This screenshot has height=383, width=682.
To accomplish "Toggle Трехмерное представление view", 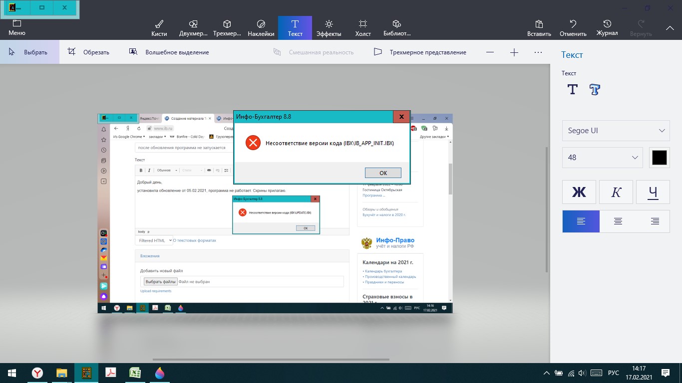I will (420, 52).
